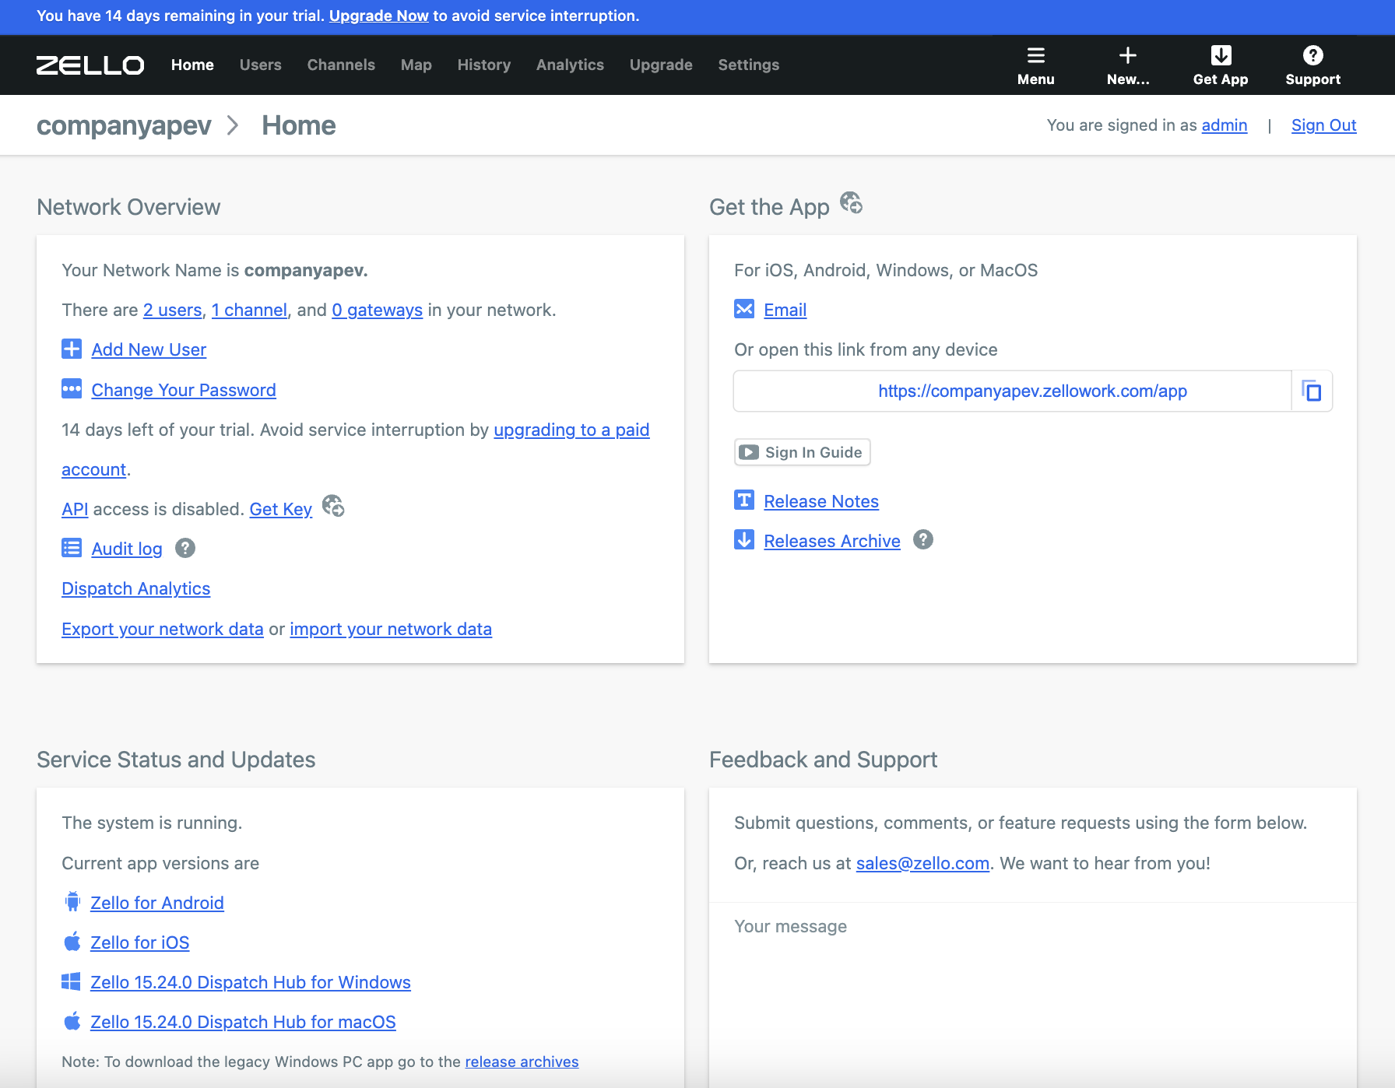Open the Support question mark icon

(1312, 55)
